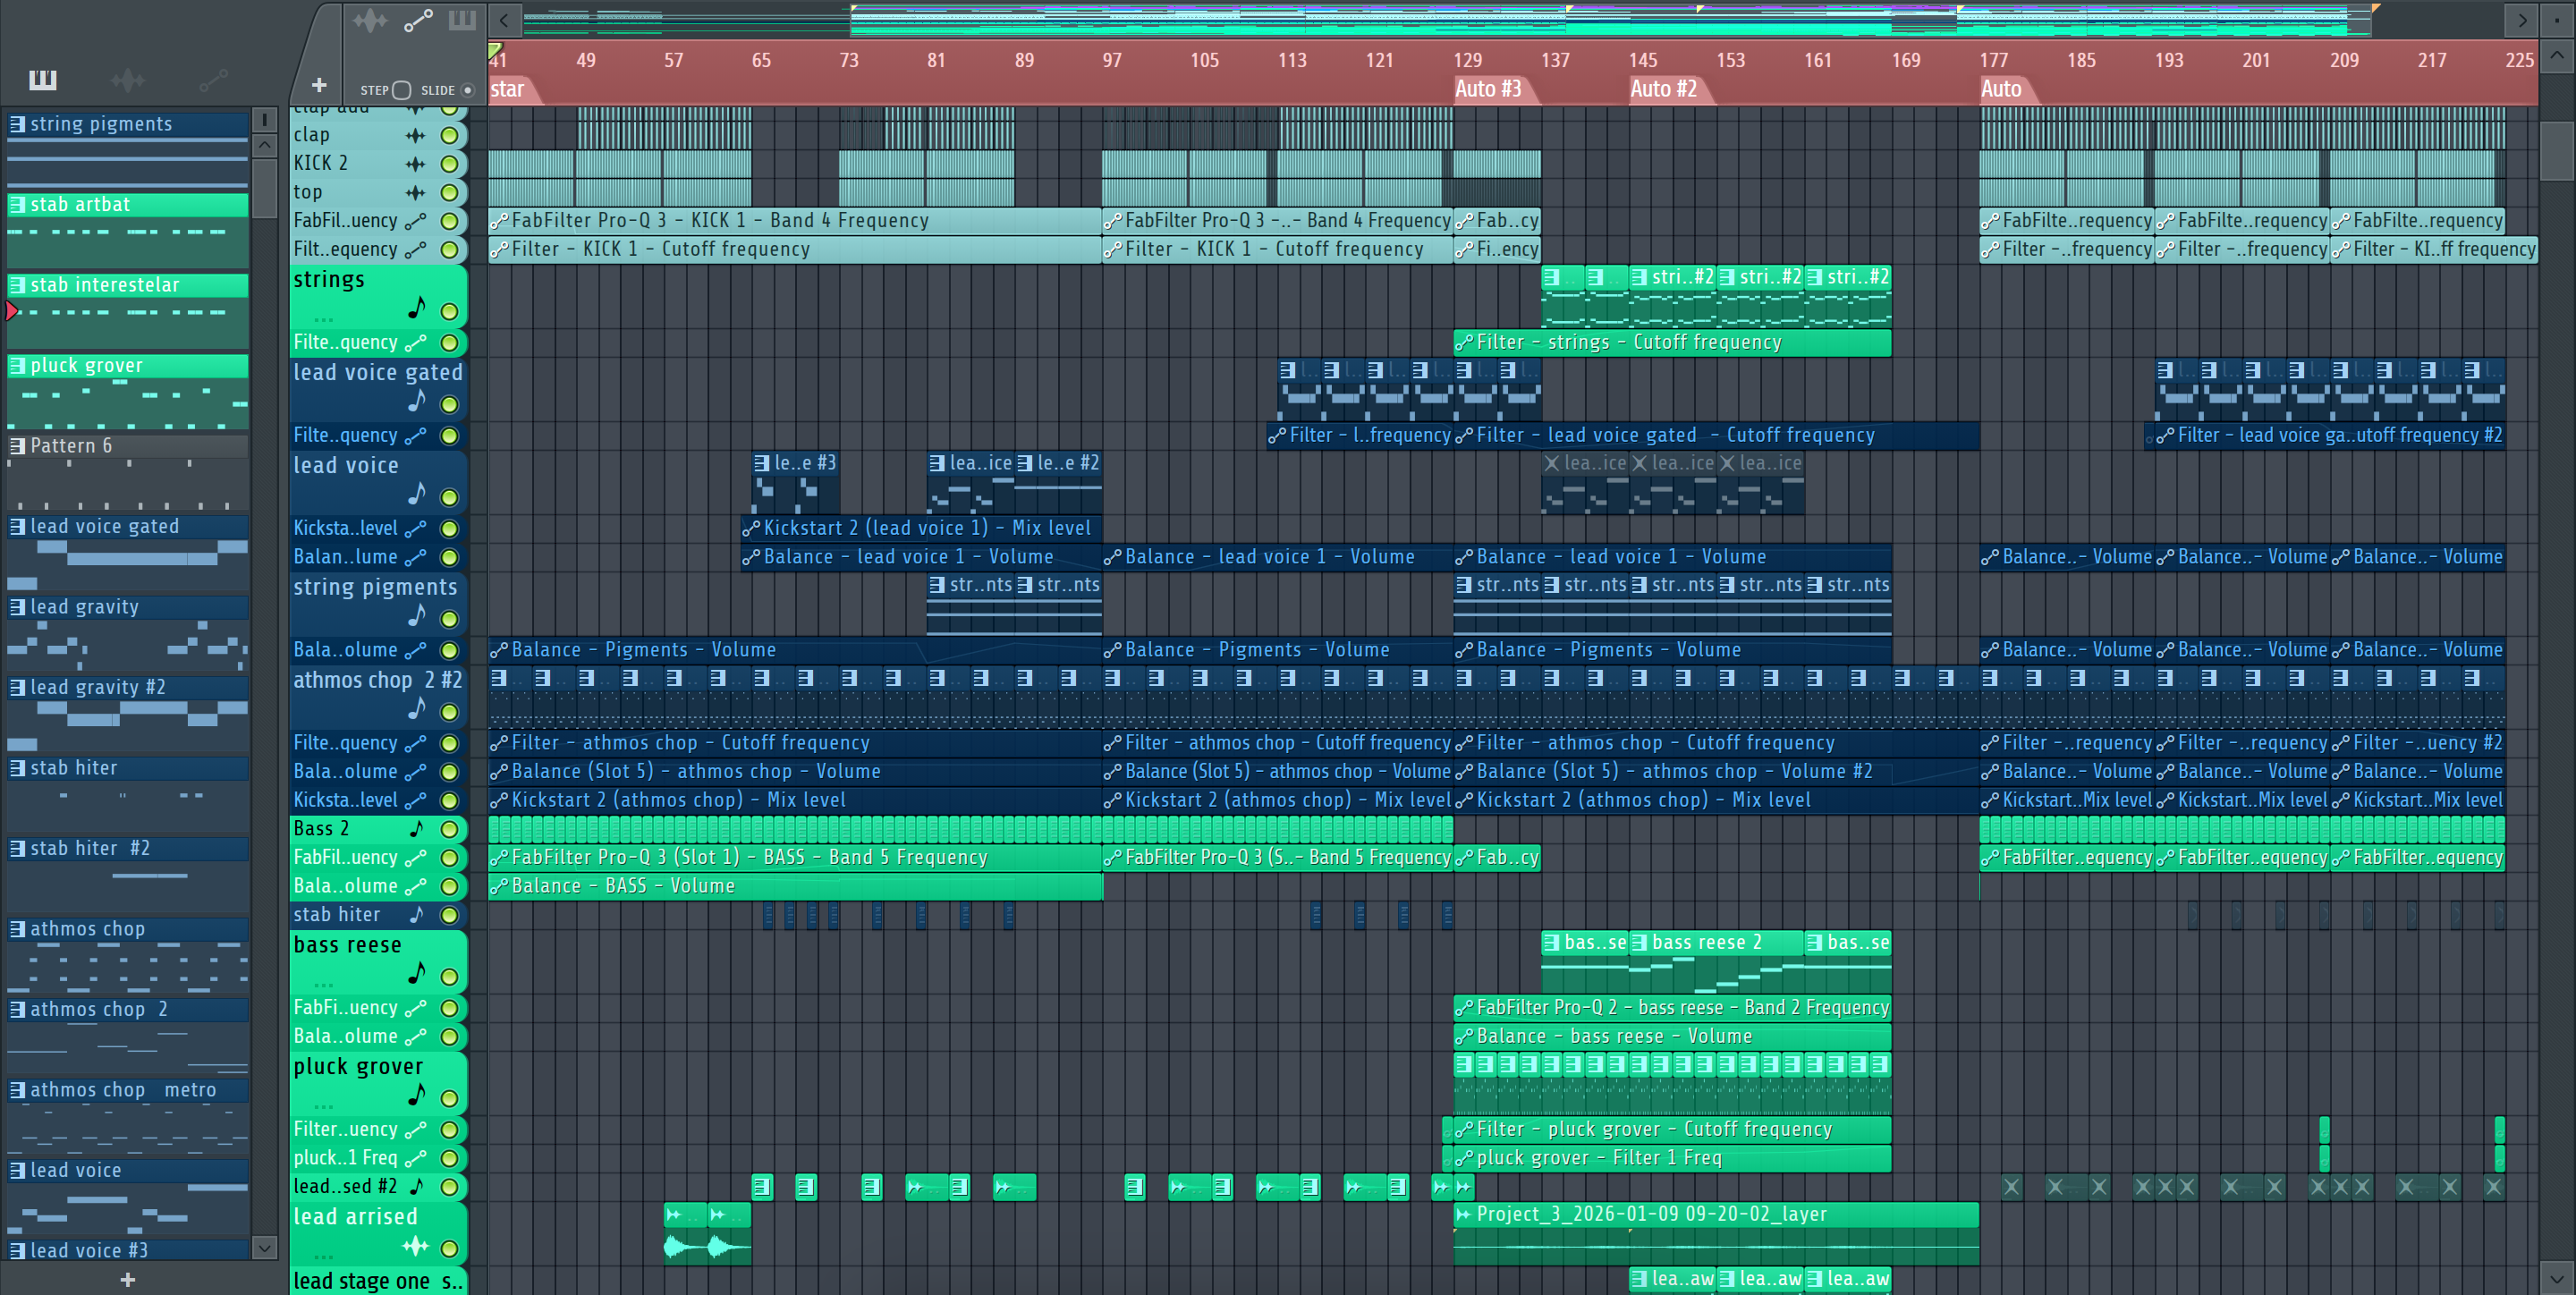Add a new pattern with bottom plus button

[127, 1279]
